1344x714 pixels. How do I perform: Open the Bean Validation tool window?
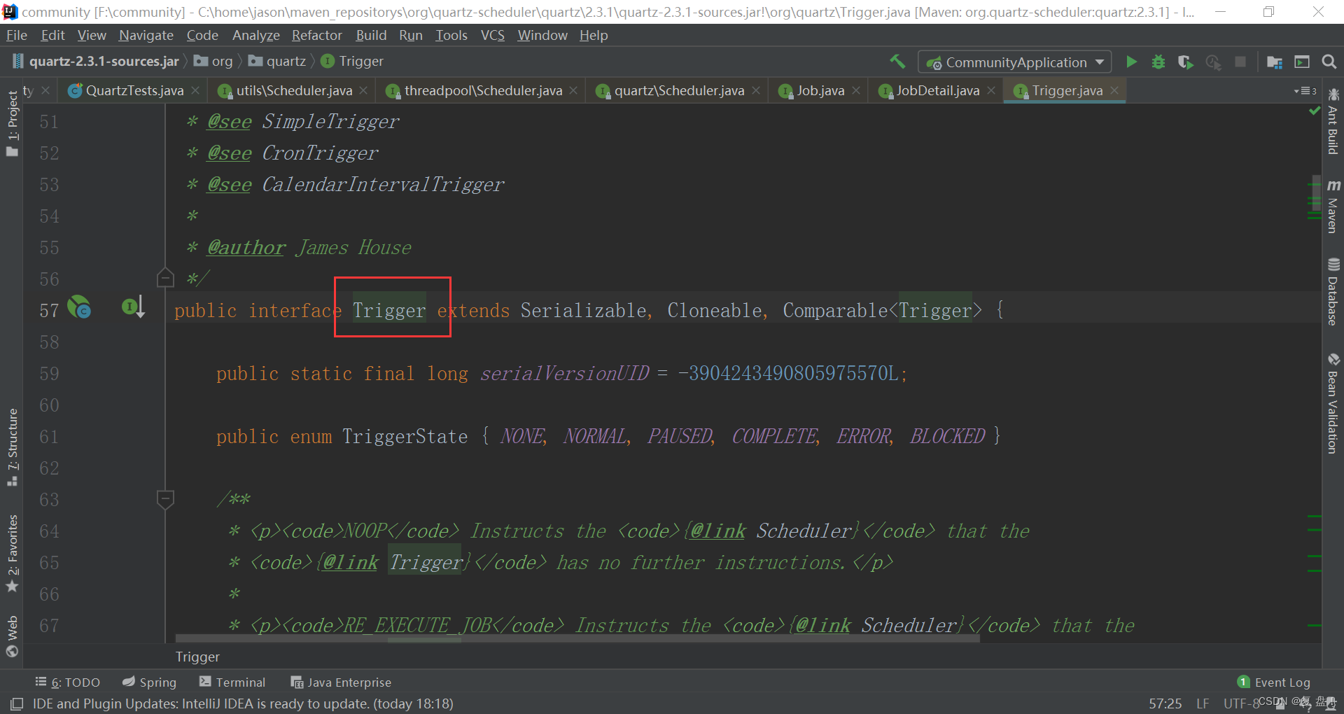[x=1333, y=404]
